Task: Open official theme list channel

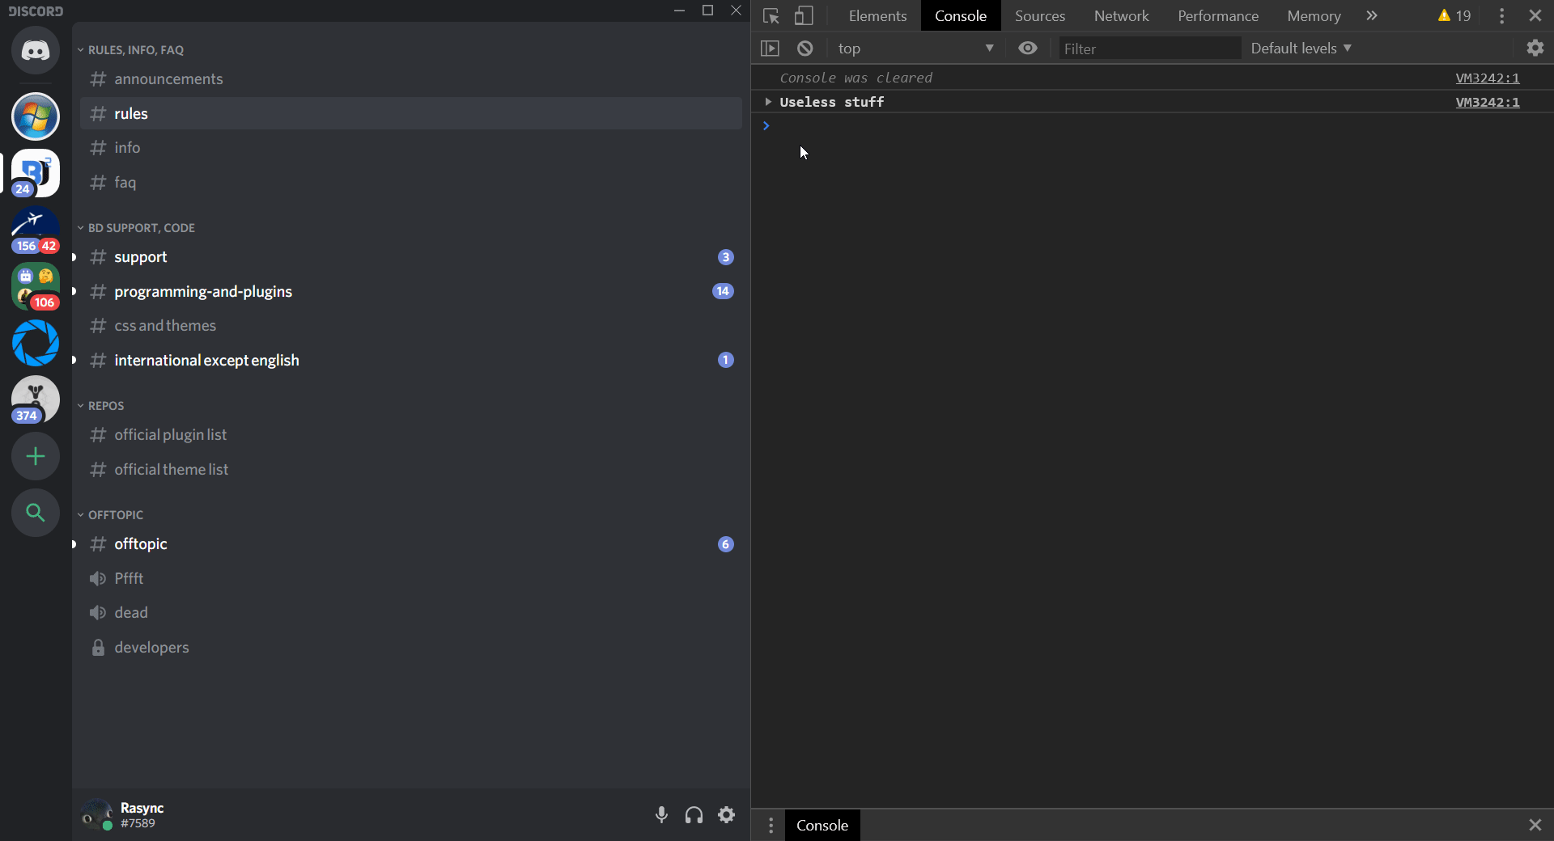Action: click(x=411, y=469)
